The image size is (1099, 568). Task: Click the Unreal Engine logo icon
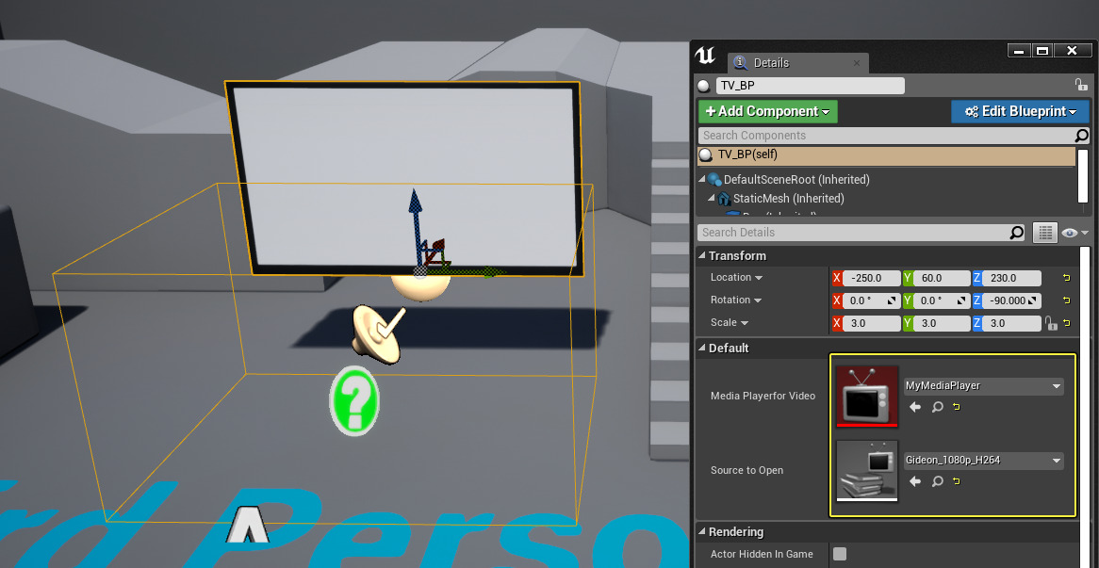click(706, 57)
